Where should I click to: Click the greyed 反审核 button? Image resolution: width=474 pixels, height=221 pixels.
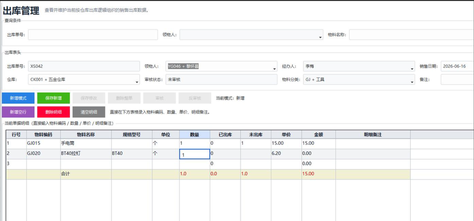pos(195,98)
